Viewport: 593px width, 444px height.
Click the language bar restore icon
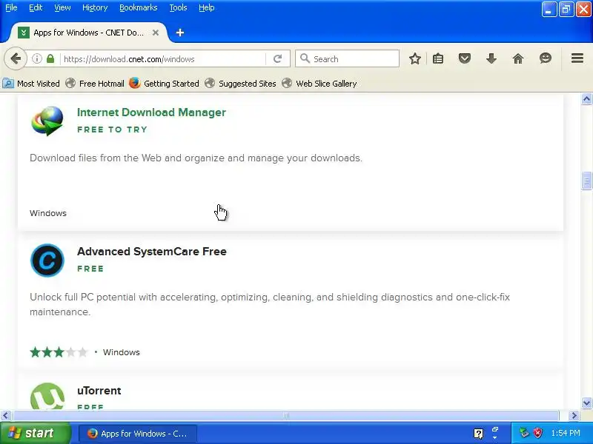coord(495,430)
